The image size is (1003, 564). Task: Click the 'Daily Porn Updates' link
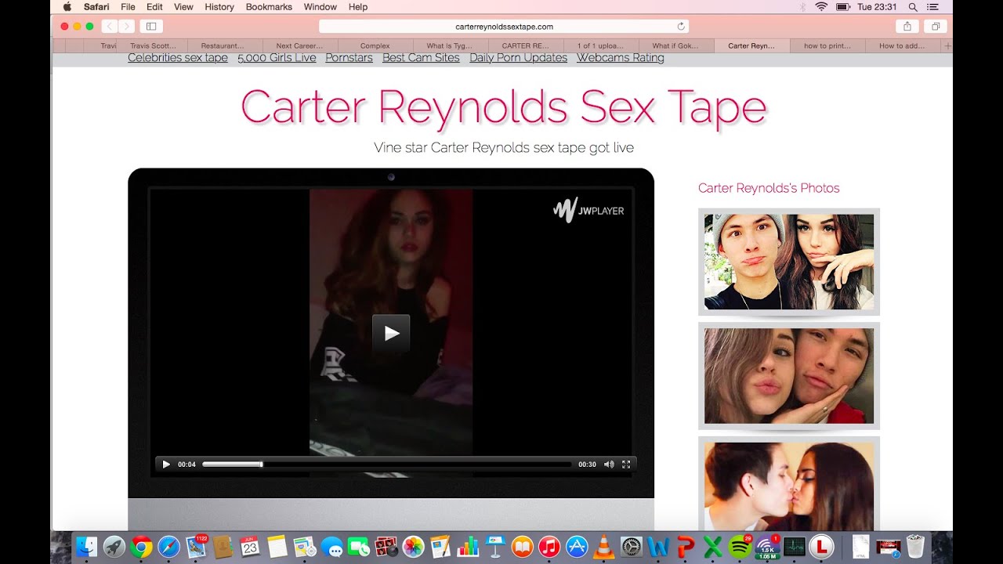[x=518, y=58]
